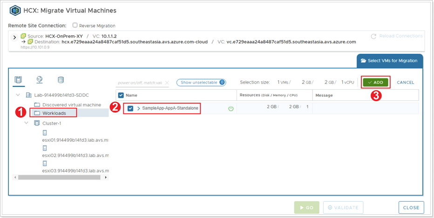Click the tree panel horizontal scrollbar thumb
434x218 pixels.
[x=59, y=178]
